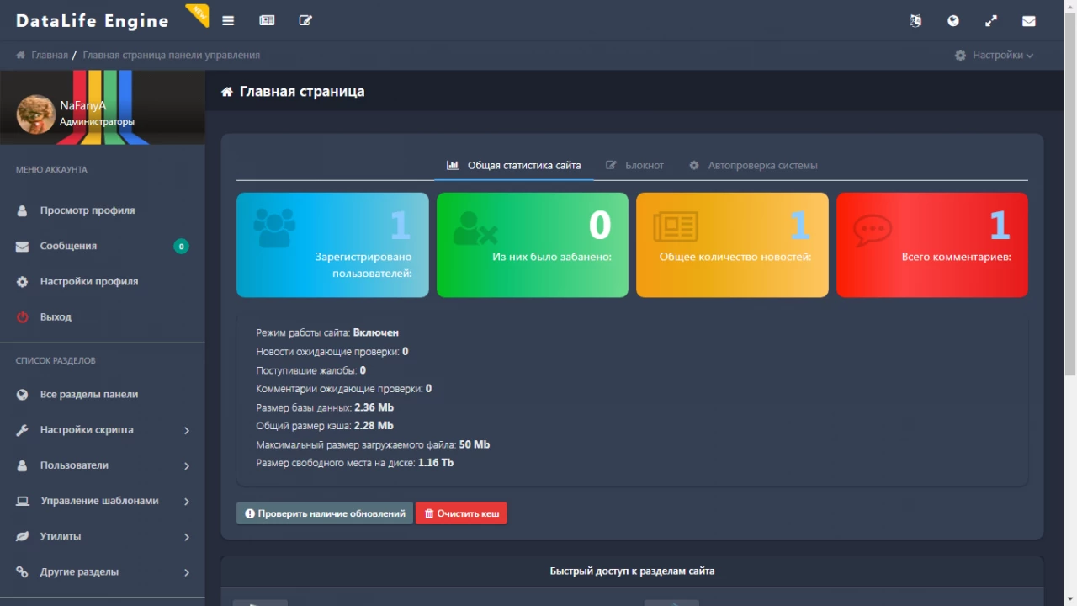Expand Утилиты submenu chevron
Screen dimensions: 1077x606
click(x=187, y=537)
